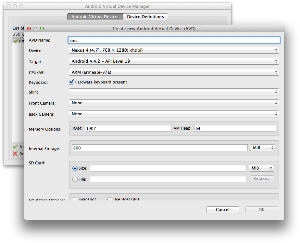This screenshot has height=243, width=300.
Task: Open the Internal Storage MiB unit dropdown
Action: click(263, 148)
